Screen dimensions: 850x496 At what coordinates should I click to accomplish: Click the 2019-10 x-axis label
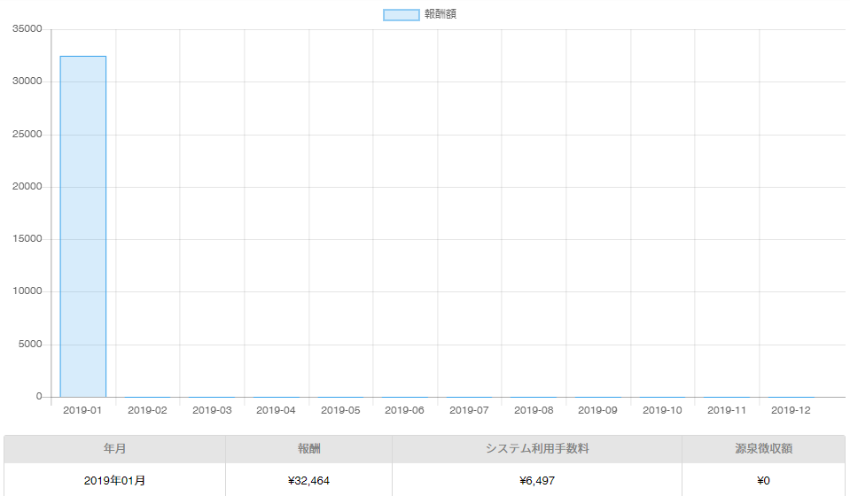point(662,410)
